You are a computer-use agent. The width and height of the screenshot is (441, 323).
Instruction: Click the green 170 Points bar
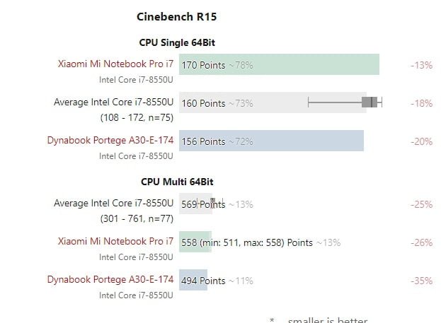279,64
